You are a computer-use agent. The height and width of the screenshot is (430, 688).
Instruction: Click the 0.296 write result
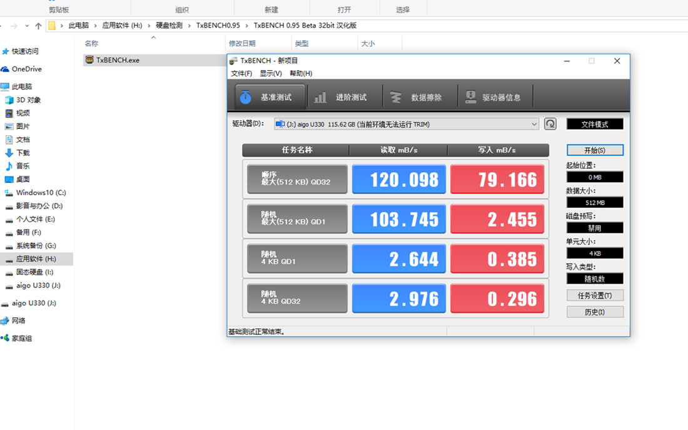[x=497, y=298]
